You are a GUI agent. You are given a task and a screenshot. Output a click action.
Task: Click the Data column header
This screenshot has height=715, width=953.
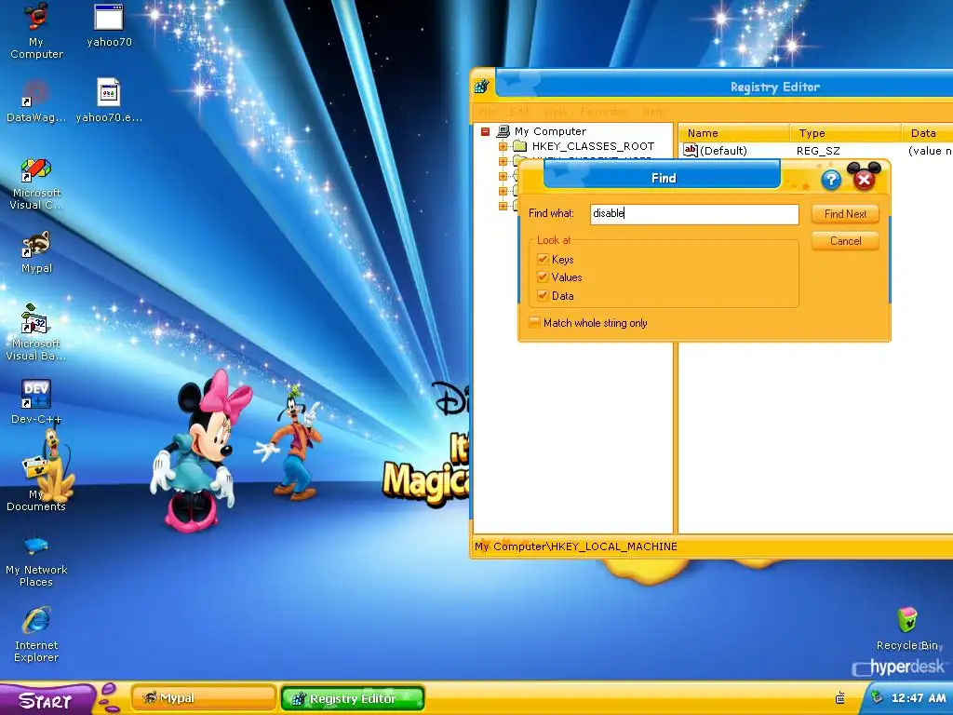(927, 133)
